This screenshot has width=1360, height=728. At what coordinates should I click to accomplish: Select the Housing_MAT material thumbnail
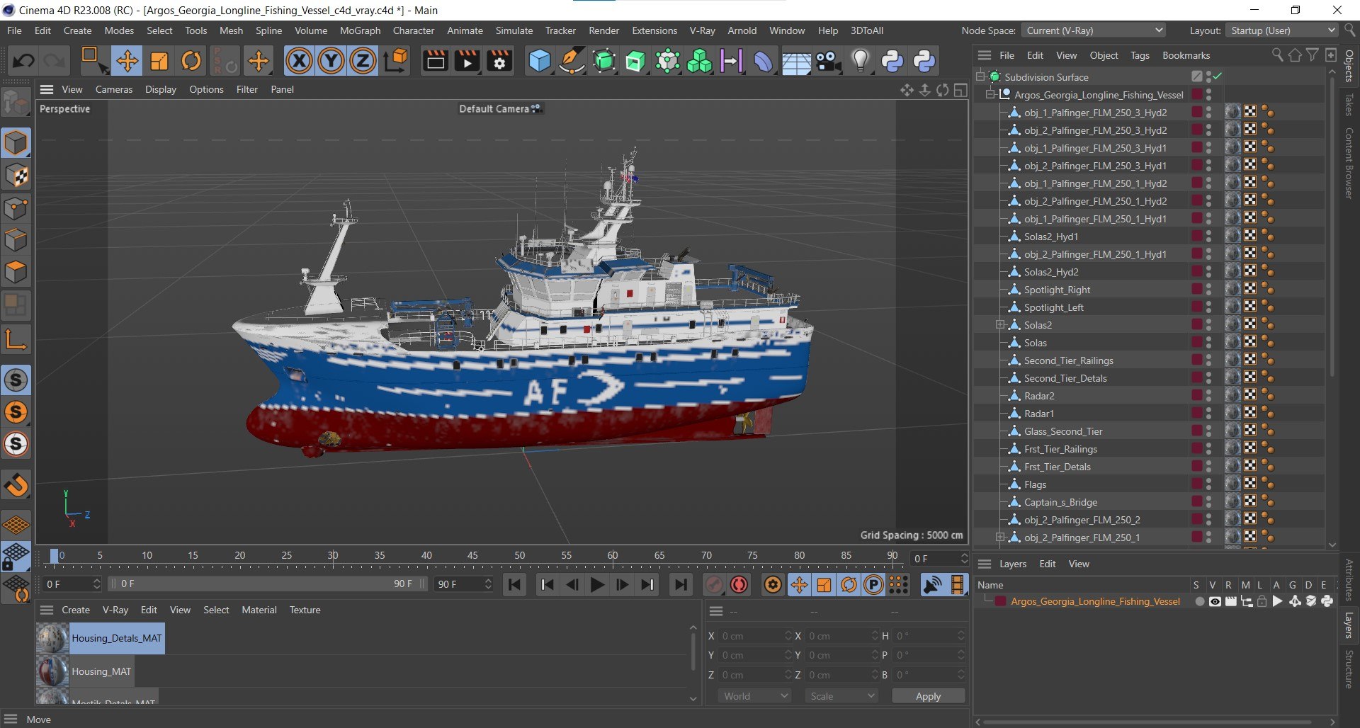[x=52, y=671]
